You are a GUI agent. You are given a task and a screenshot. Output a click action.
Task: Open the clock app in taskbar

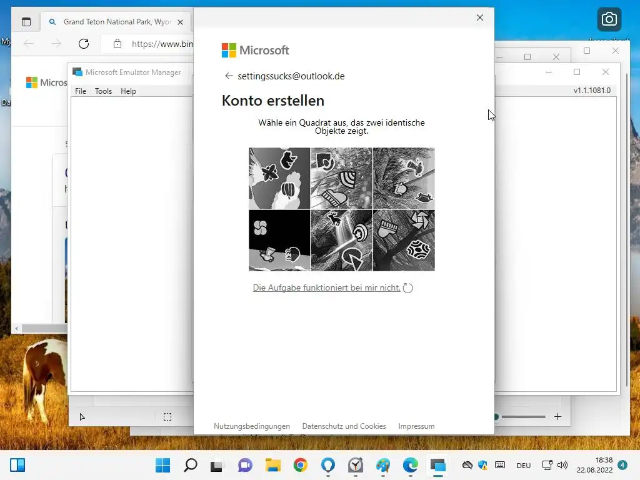356,465
